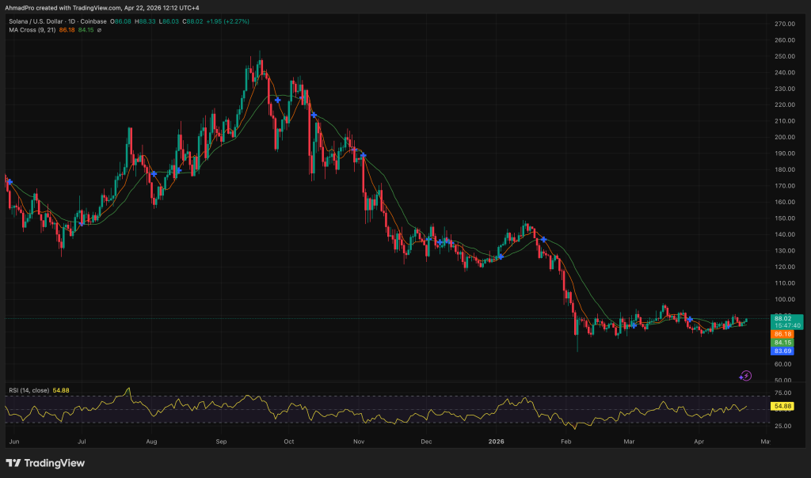The image size is (811, 478).
Task: Select the blue MA crossover marker near September peak
Action: click(276, 99)
